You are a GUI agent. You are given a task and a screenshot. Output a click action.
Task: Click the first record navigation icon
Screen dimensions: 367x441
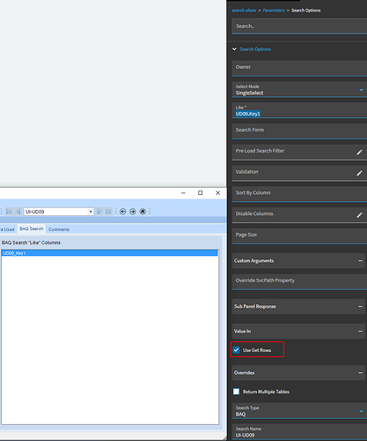coord(9,212)
